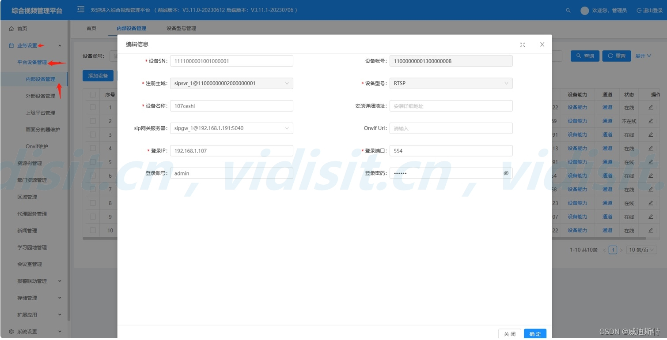Viewport: 667px width, 340px height.
Task: Show the 登录密码 using the eye icon
Action: click(506, 173)
